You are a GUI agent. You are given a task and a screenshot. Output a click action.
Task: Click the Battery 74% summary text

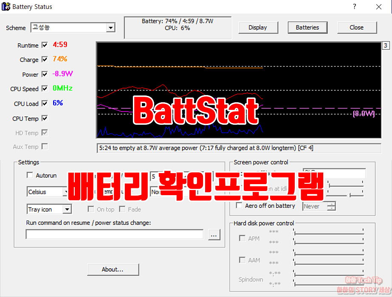pyautogui.click(x=178, y=21)
